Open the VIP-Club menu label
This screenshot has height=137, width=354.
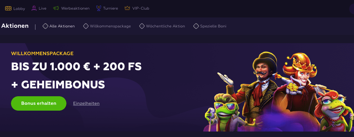click(141, 8)
